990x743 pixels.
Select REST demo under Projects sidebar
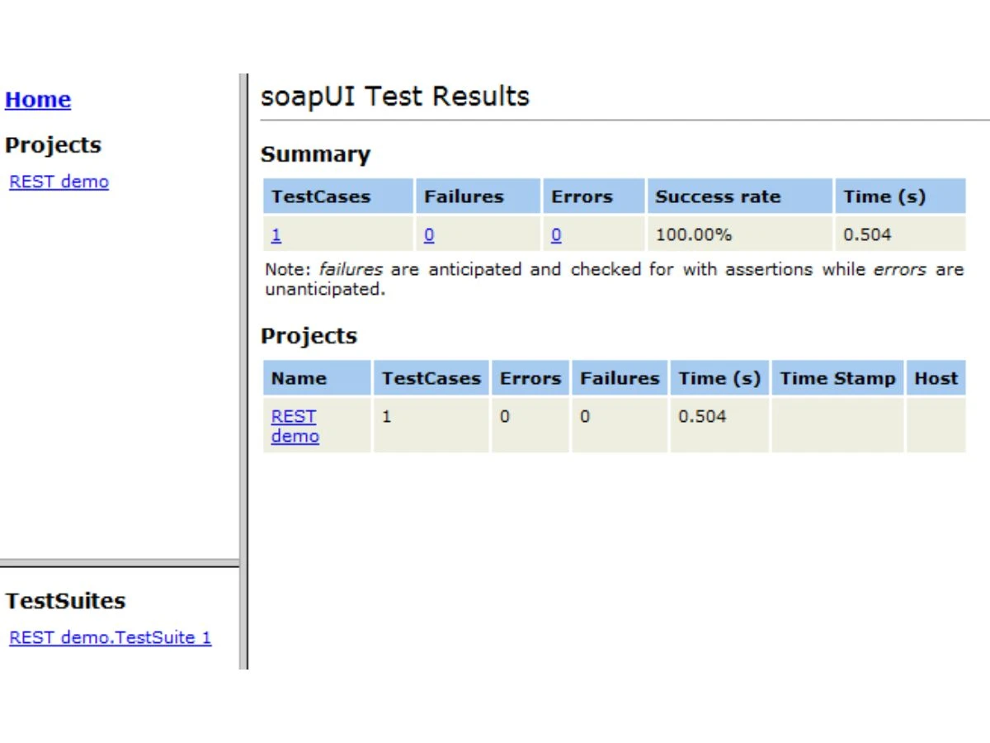coord(59,182)
